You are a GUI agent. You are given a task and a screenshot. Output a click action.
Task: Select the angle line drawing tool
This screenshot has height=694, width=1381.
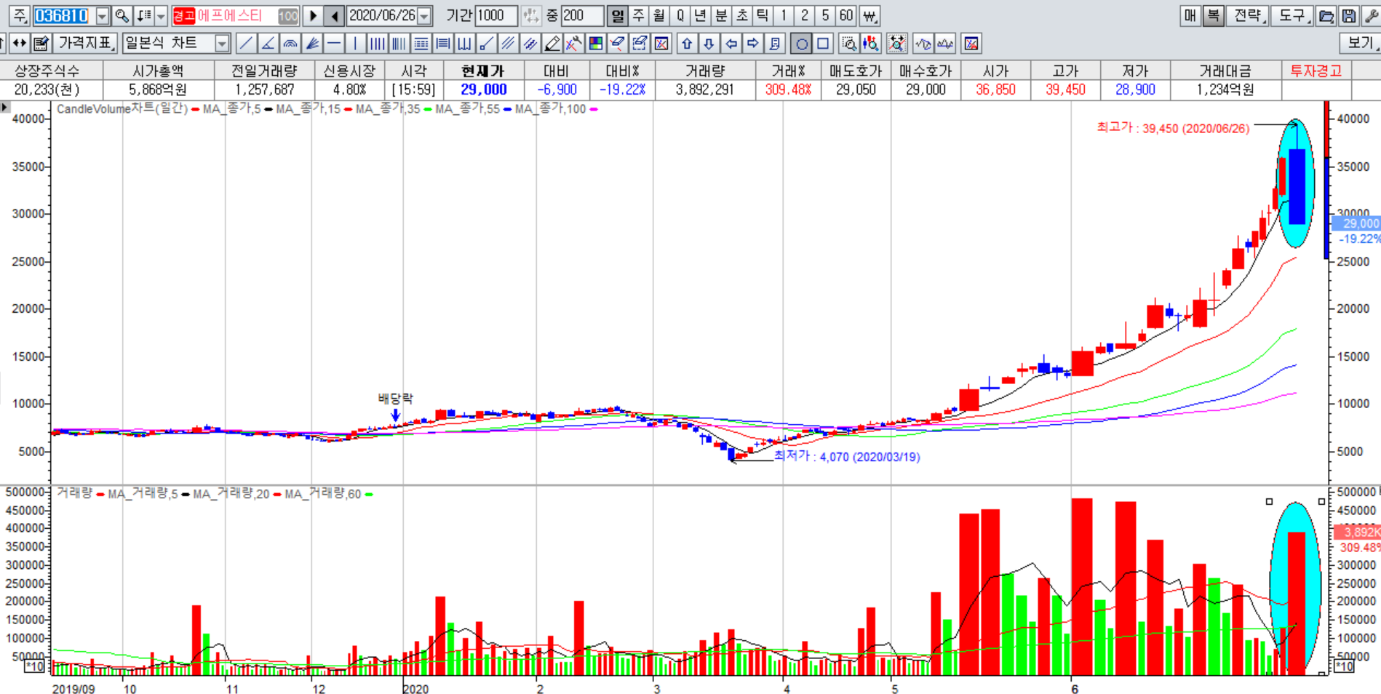point(268,44)
